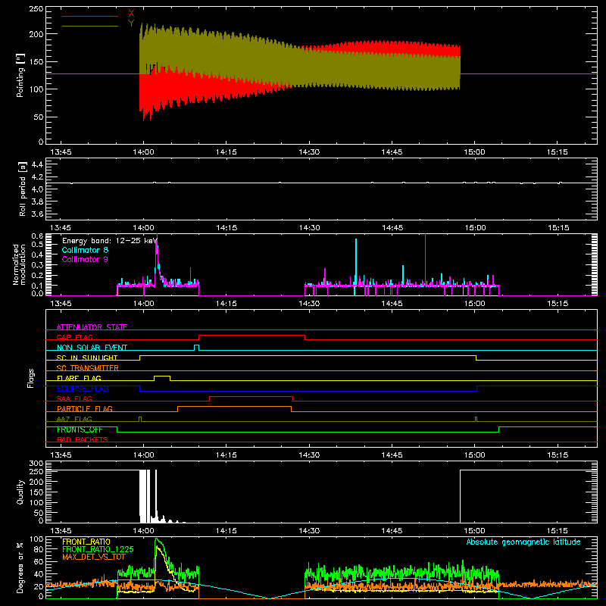The width and height of the screenshot is (606, 606).
Task: Click the '3.8' roll period tick label
Action: click(x=36, y=201)
